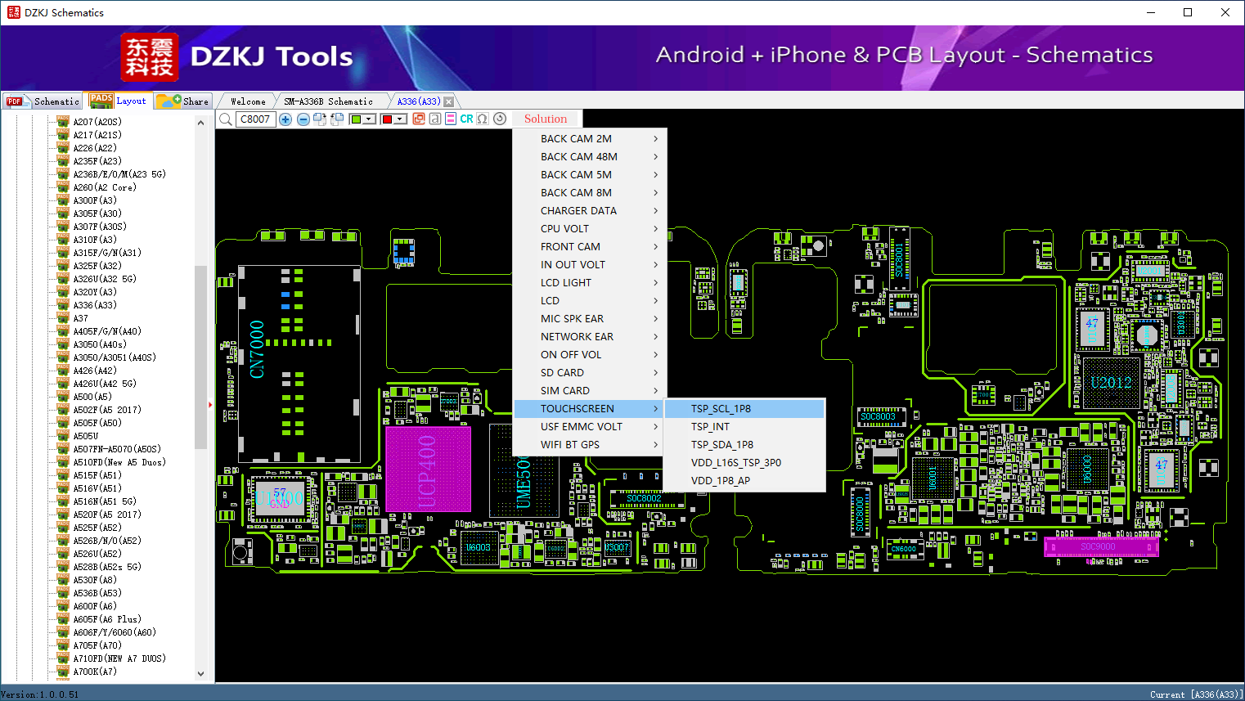This screenshot has height=701, width=1245.
Task: Switch to the Schematic PDF tab
Action: (43, 101)
